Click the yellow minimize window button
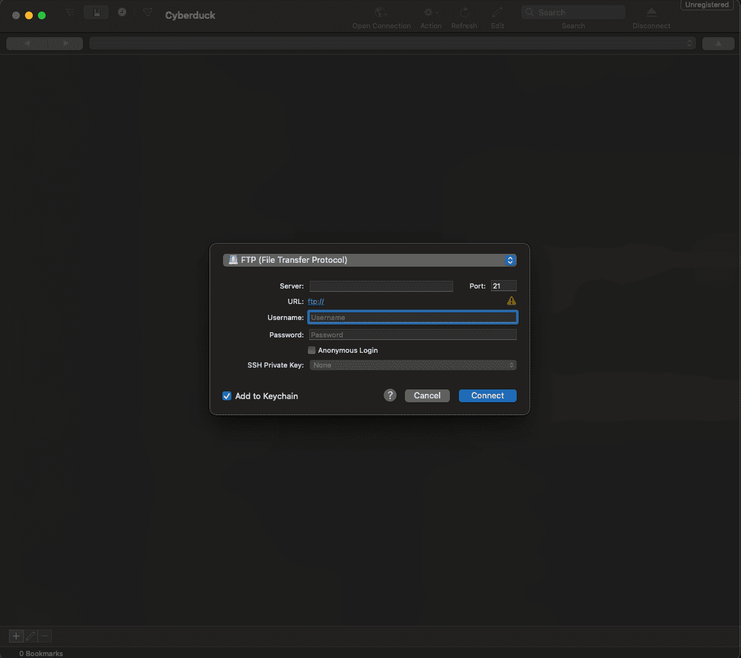Image resolution: width=741 pixels, height=658 pixels. tap(29, 15)
